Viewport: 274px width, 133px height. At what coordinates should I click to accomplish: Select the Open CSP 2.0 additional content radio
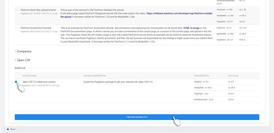[x=16, y=82]
